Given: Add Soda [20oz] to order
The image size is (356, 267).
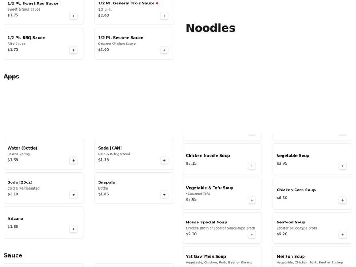Looking at the screenshot, I should coord(73,194).
